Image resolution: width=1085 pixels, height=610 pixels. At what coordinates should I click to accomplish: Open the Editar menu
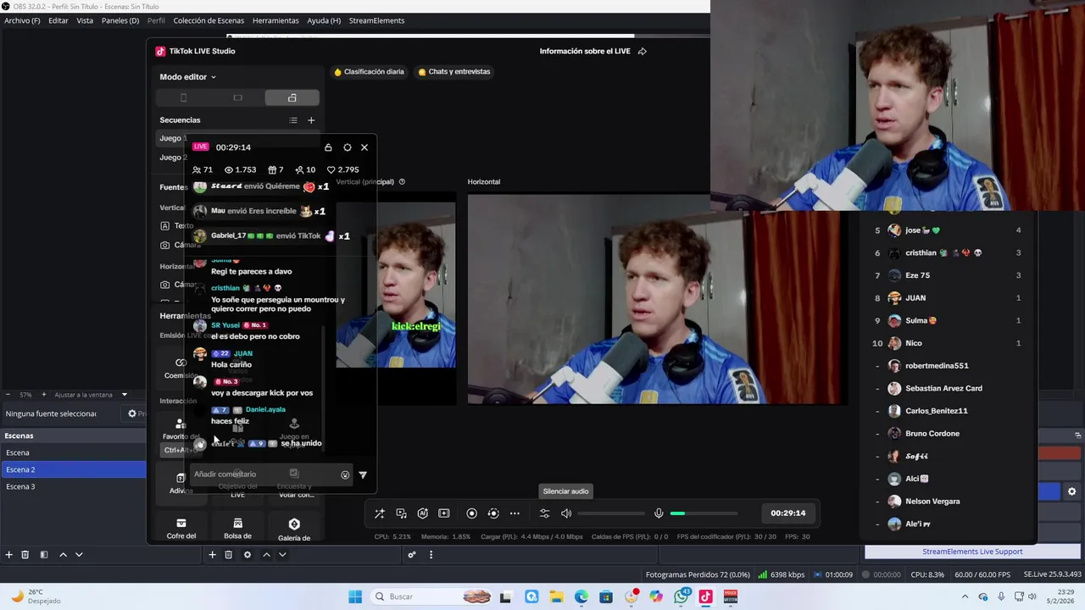58,20
